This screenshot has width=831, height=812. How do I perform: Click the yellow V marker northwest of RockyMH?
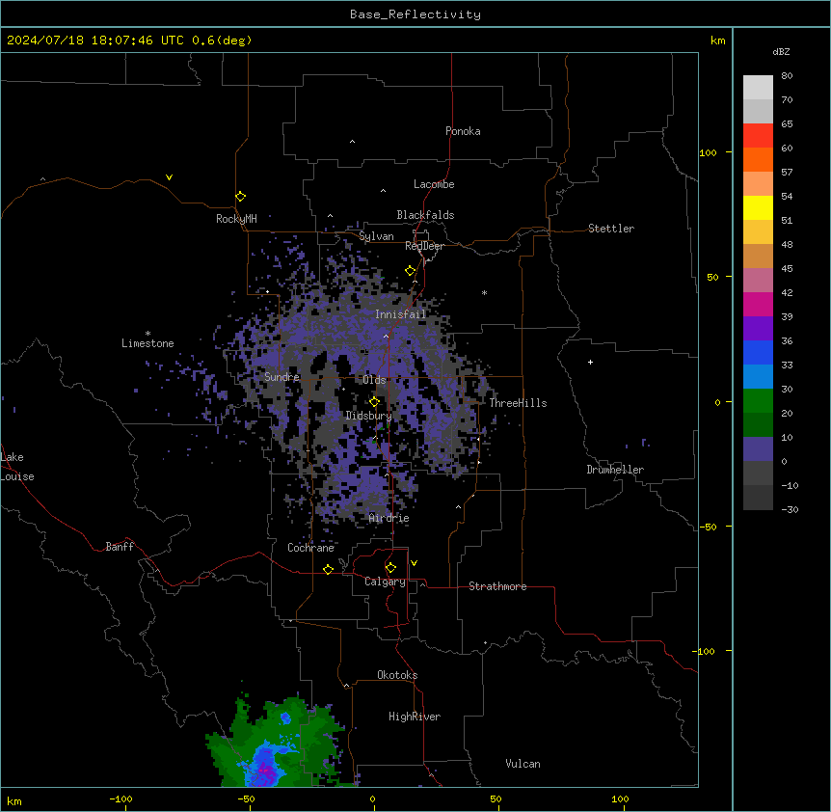169,177
